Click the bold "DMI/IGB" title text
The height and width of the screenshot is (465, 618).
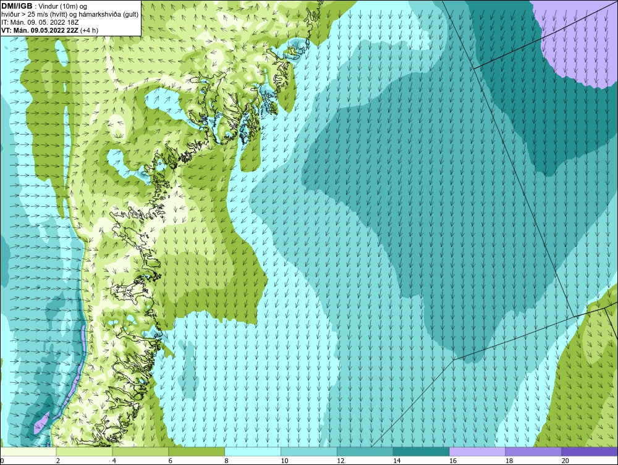point(17,6)
